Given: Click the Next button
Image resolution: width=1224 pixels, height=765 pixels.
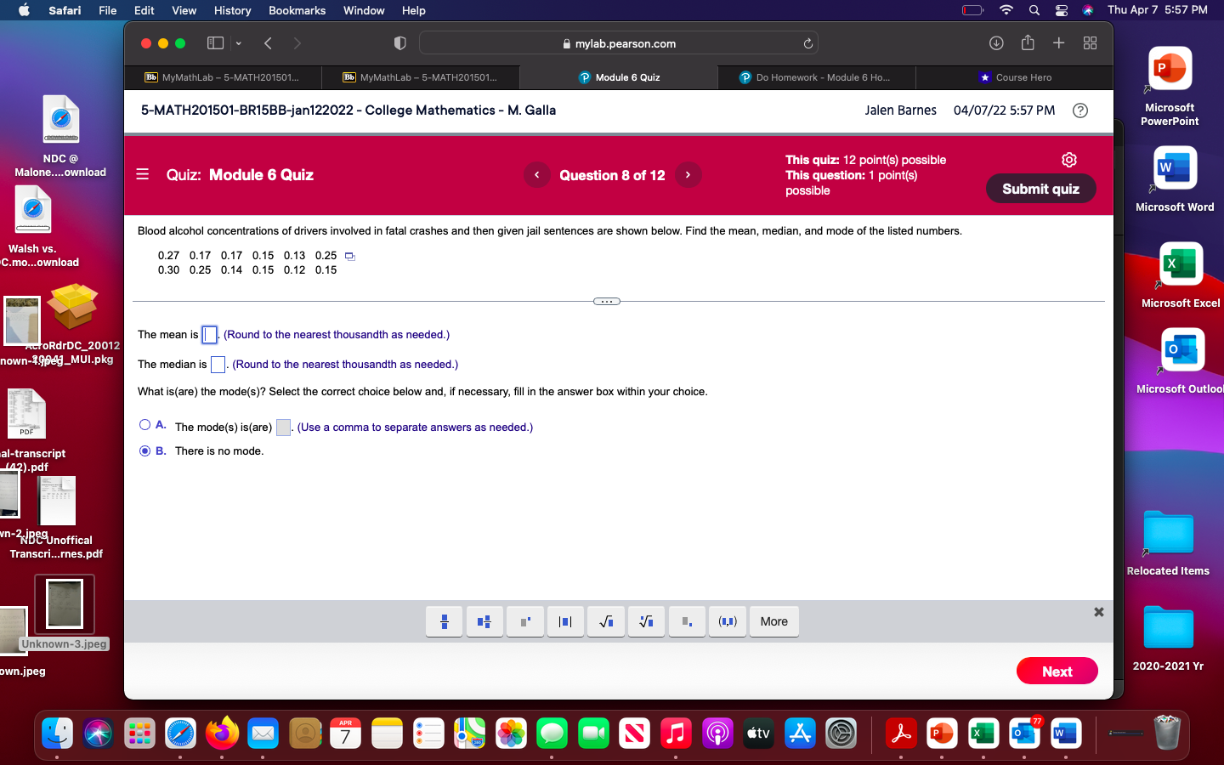Looking at the screenshot, I should pyautogui.click(x=1057, y=671).
